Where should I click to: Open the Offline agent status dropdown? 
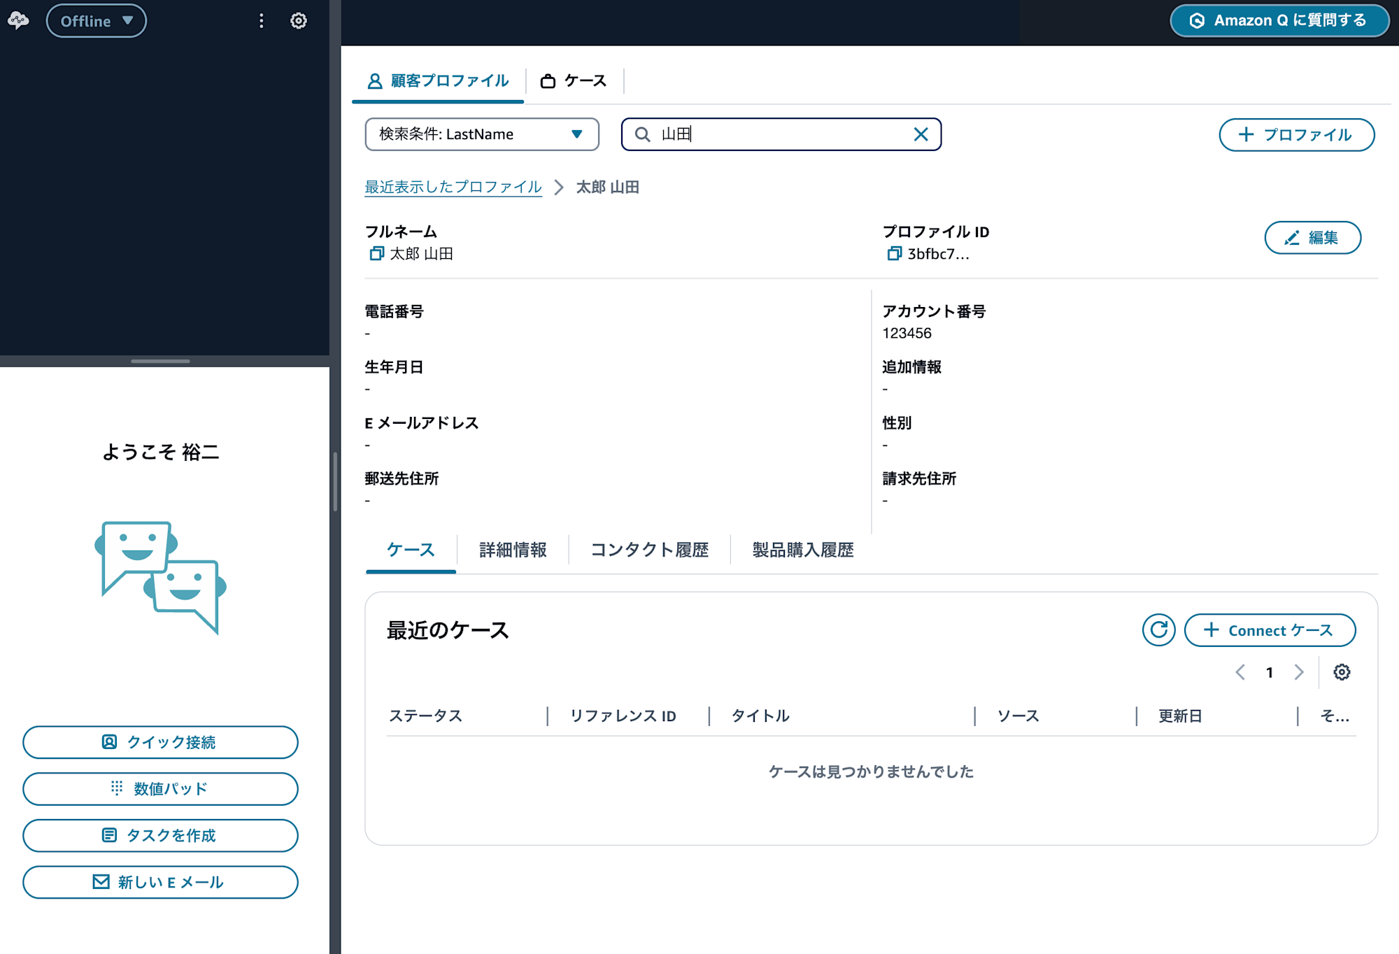pyautogui.click(x=97, y=21)
